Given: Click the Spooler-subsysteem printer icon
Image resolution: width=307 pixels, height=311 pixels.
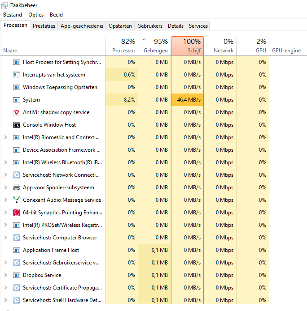Looking at the screenshot, I should [x=17, y=187].
